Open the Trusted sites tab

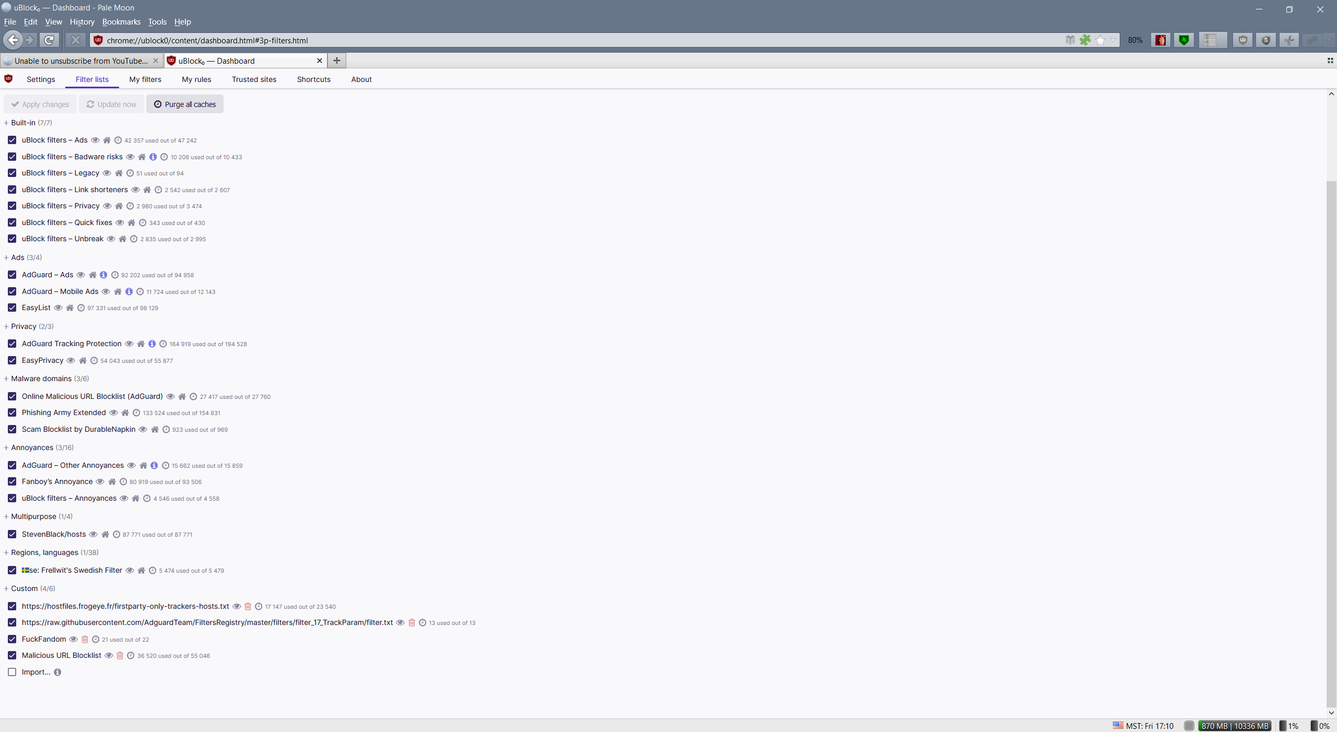click(254, 79)
